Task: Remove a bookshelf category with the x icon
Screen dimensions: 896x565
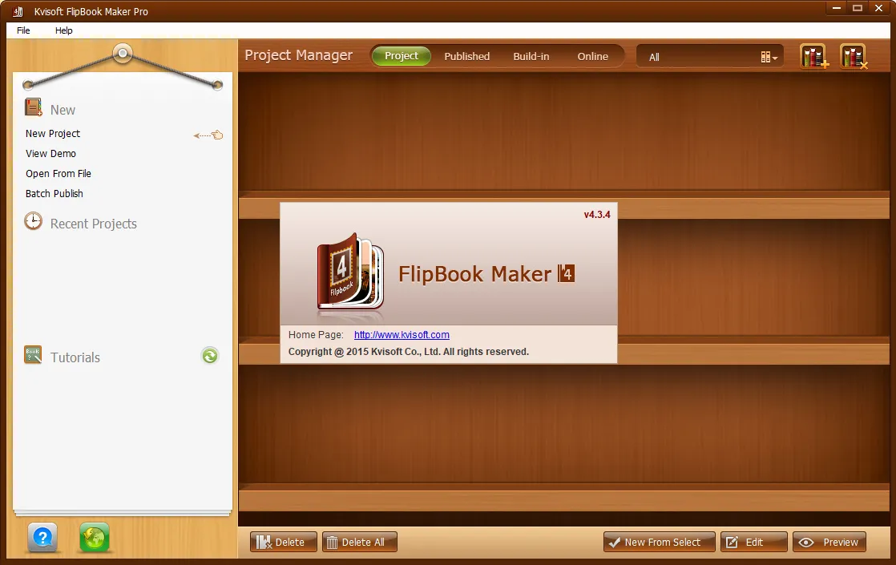Action: (854, 57)
